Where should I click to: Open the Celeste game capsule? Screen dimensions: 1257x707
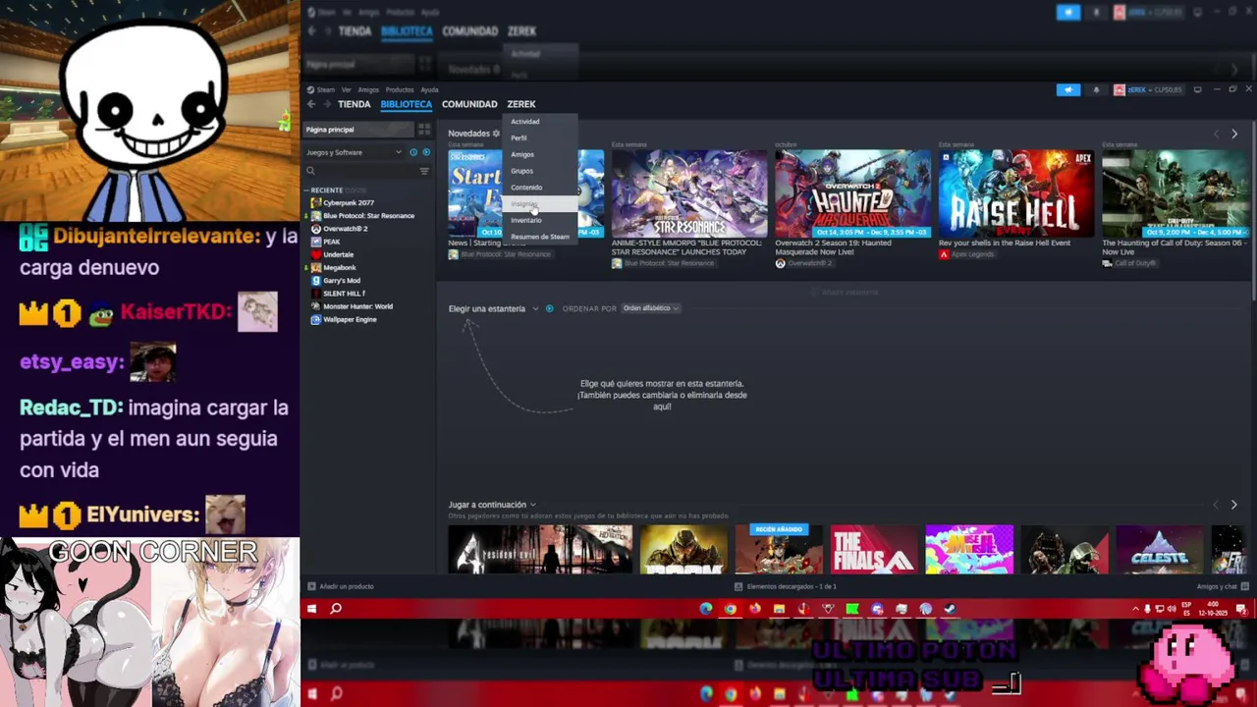pos(1159,549)
